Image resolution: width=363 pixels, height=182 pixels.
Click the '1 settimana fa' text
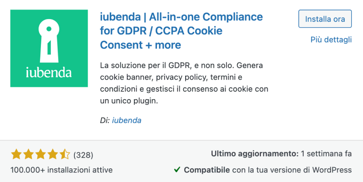[x=326, y=154]
